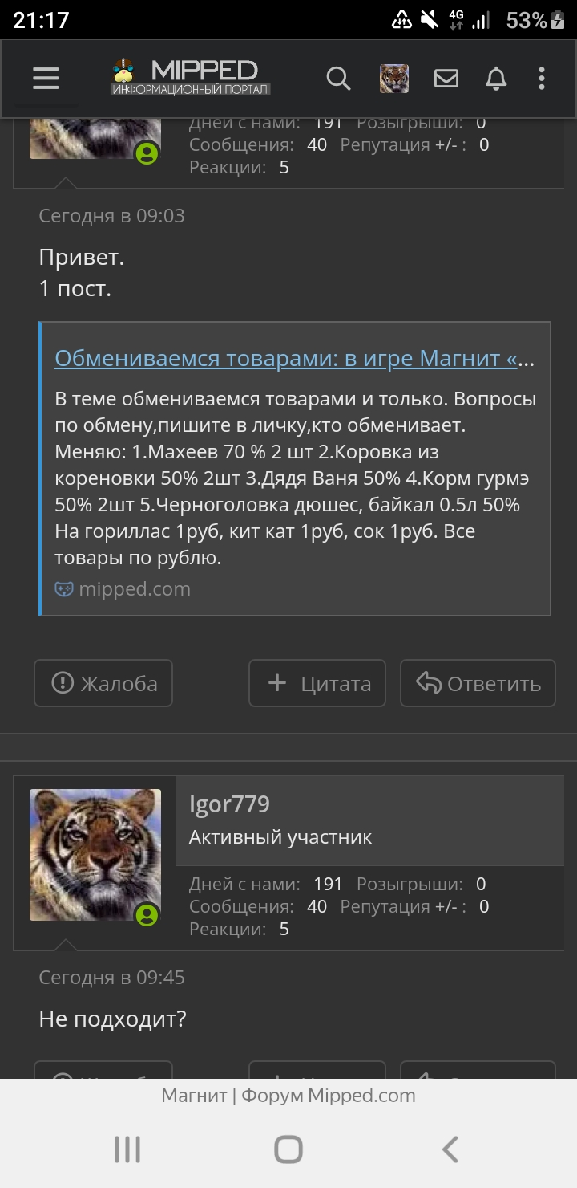Tap the Mipped portal logo
Image resolution: width=577 pixels, height=1188 pixels.
[191, 77]
